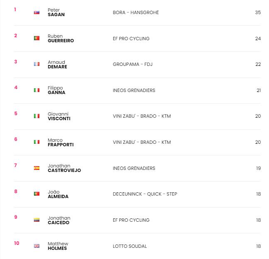Click the Italy flag beside Marco Frapporti

coord(36,142)
